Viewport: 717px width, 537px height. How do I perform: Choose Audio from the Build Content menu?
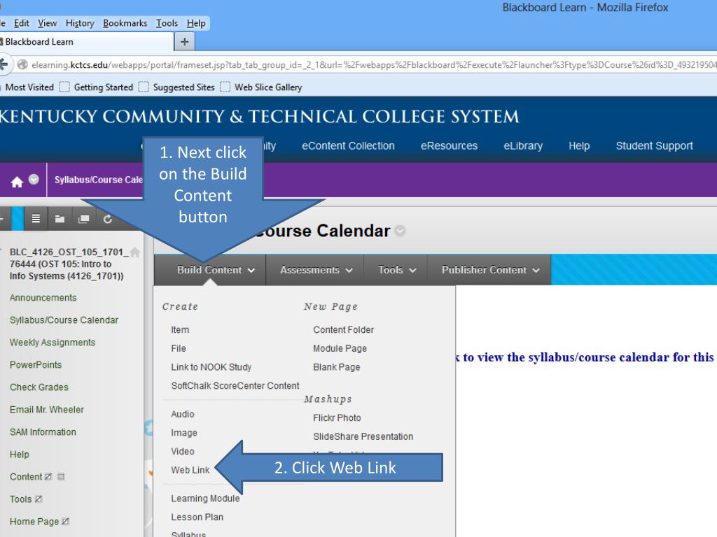tap(183, 414)
